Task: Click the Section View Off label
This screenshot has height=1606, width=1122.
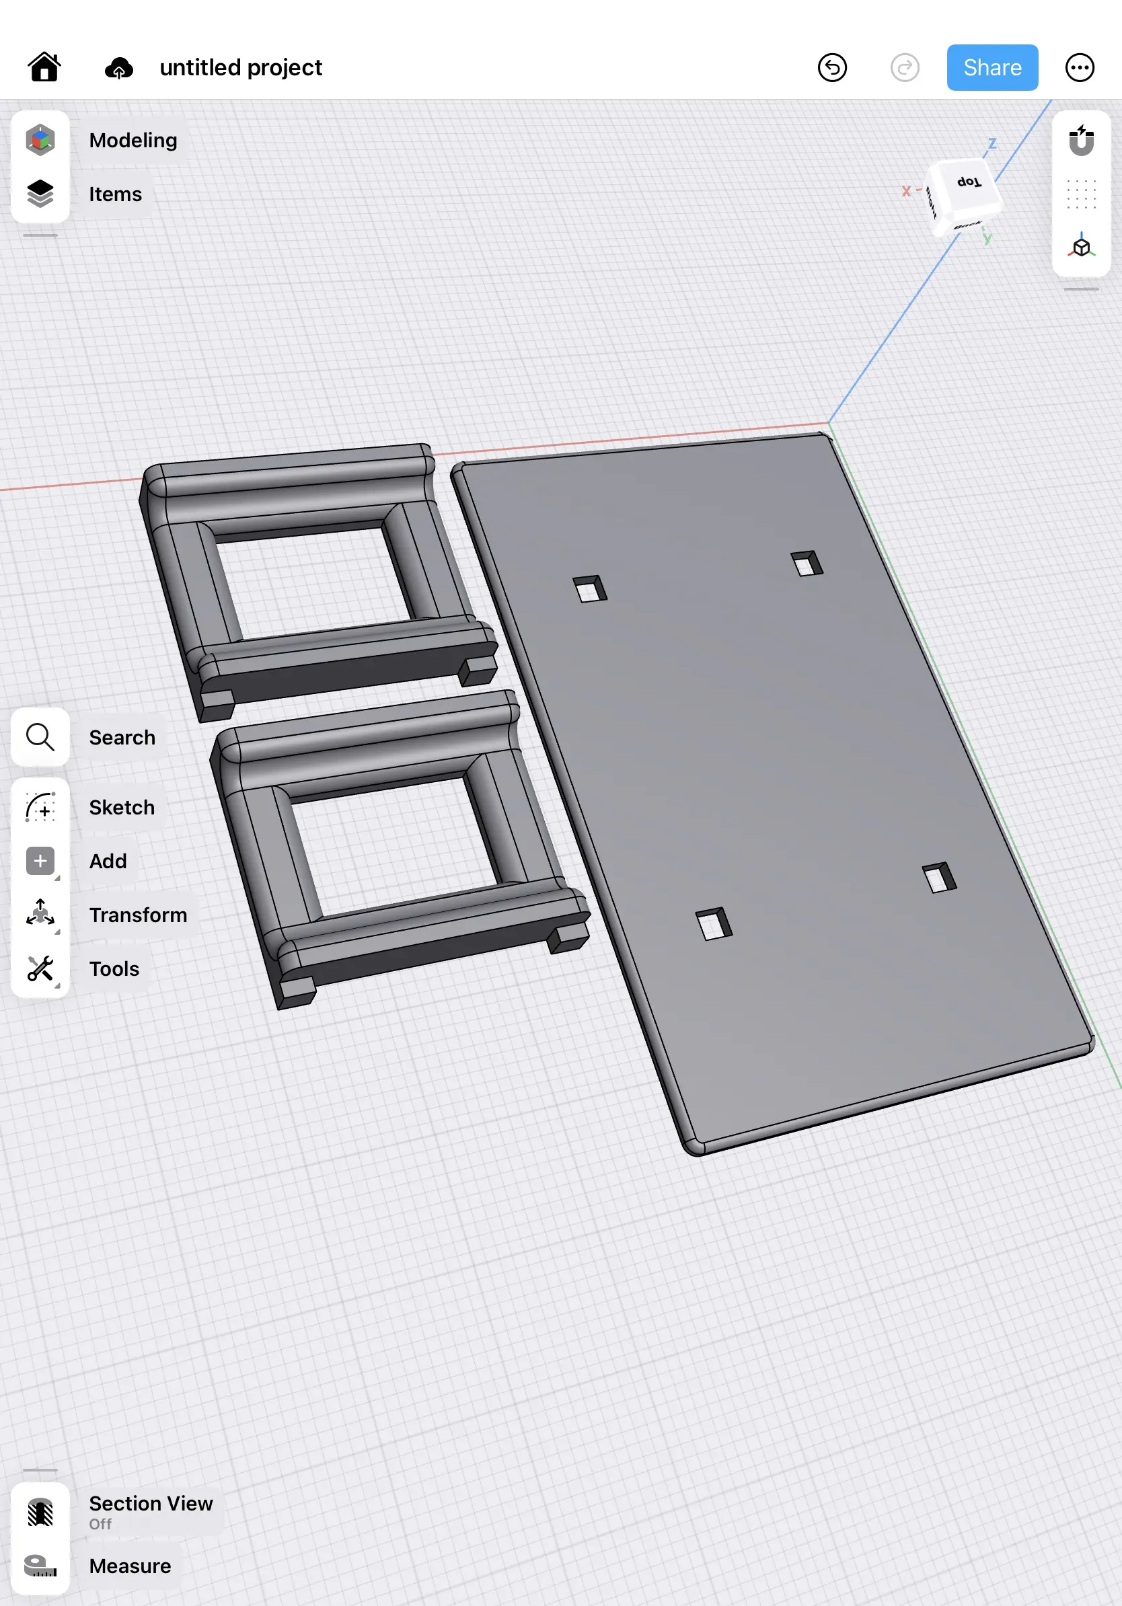Action: [151, 1512]
